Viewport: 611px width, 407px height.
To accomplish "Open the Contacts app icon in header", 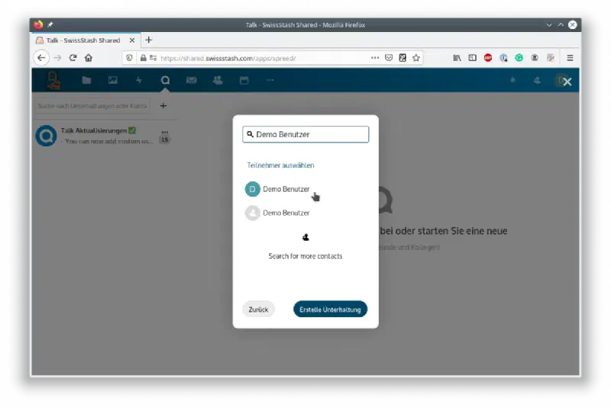I will click(x=218, y=81).
